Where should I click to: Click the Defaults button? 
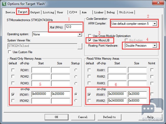point(109,117)
